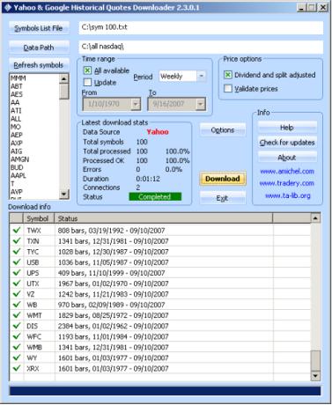Click the app icon in the title bar
This screenshot has width=332, height=405.
[8, 7]
